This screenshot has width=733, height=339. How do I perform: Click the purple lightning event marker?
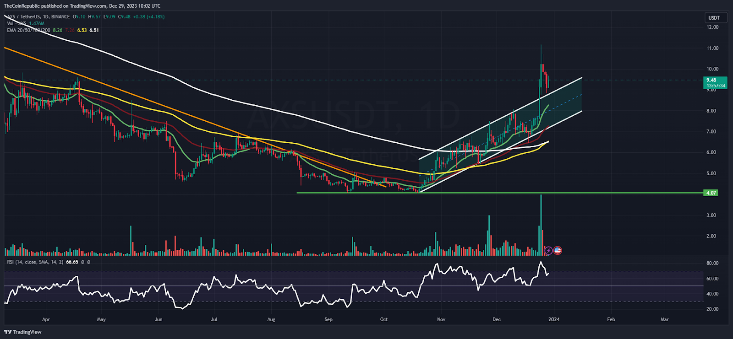(549, 250)
